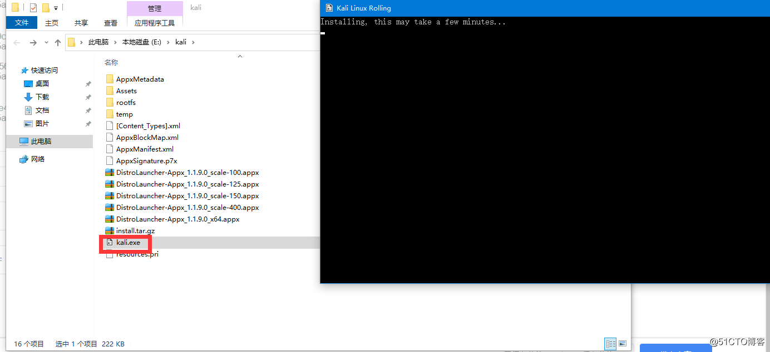Click 此电脑 breadcrumb in address bar

(x=98, y=42)
